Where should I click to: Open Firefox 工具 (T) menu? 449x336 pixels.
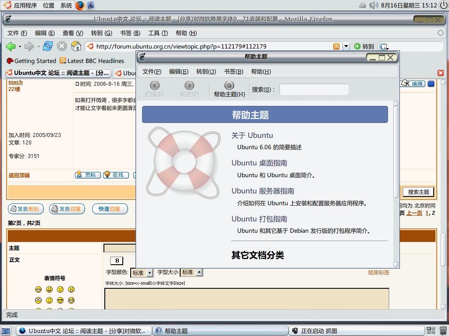click(158, 33)
